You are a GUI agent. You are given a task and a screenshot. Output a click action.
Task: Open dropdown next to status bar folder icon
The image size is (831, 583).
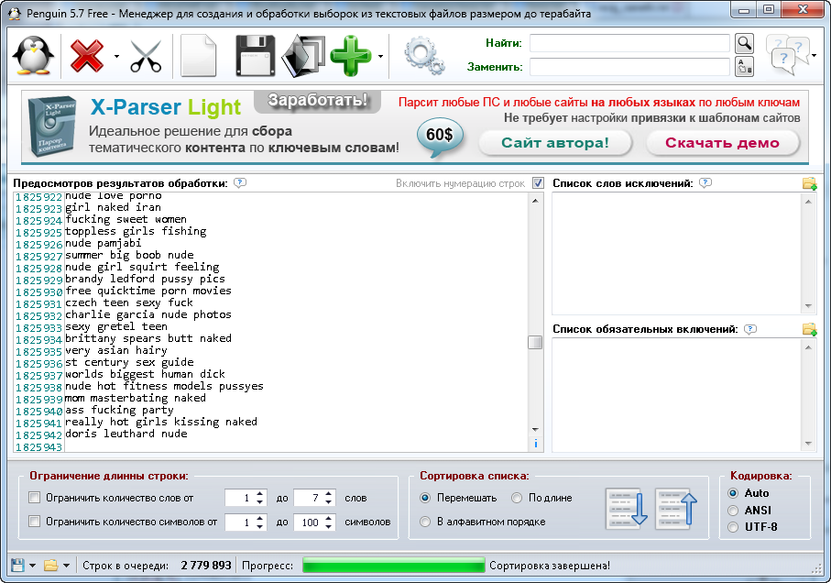pos(66,566)
